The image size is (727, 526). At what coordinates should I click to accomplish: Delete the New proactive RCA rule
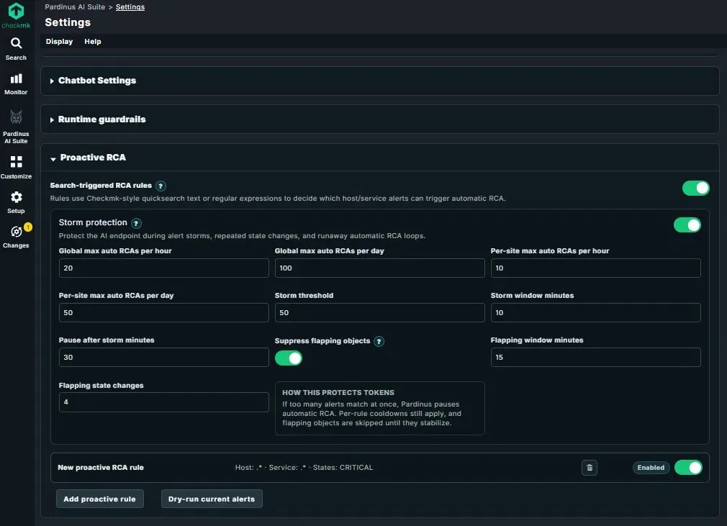[x=590, y=468]
